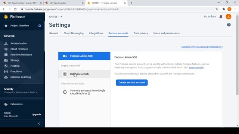Open Chrome extensions puzzle icon

click(x=224, y=9)
